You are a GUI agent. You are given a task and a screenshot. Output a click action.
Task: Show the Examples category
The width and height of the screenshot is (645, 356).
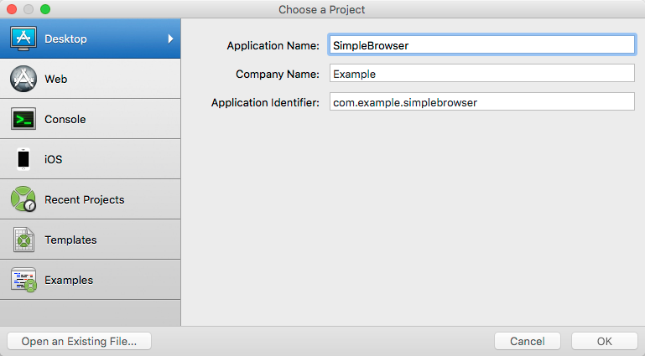(x=68, y=280)
